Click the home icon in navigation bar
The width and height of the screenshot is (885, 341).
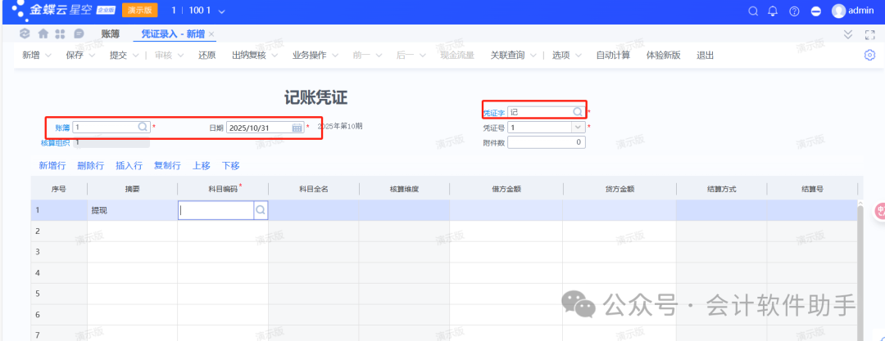42,34
